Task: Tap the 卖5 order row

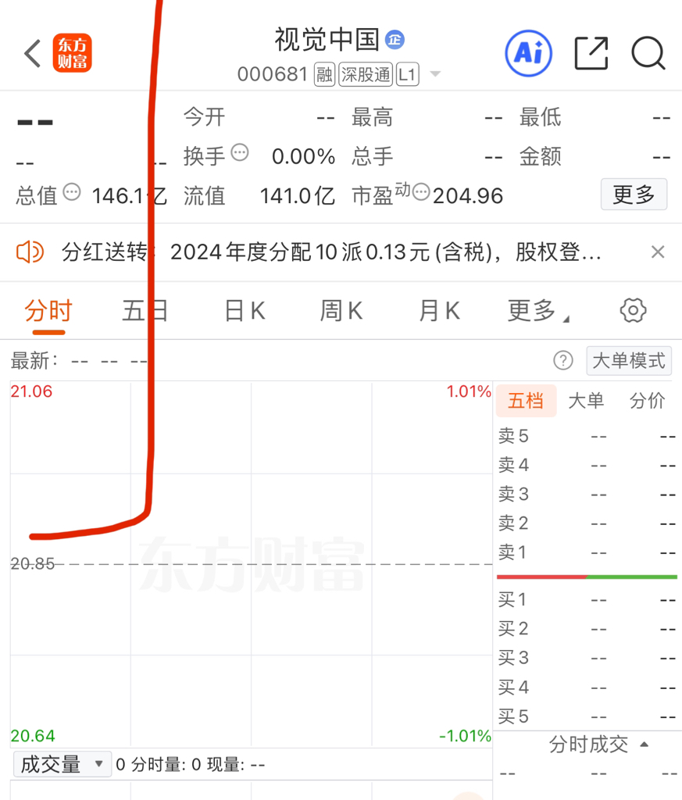Action: click(x=587, y=436)
